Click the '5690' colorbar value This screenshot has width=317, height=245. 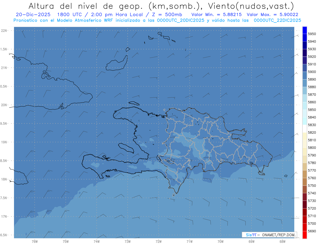[312, 231]
